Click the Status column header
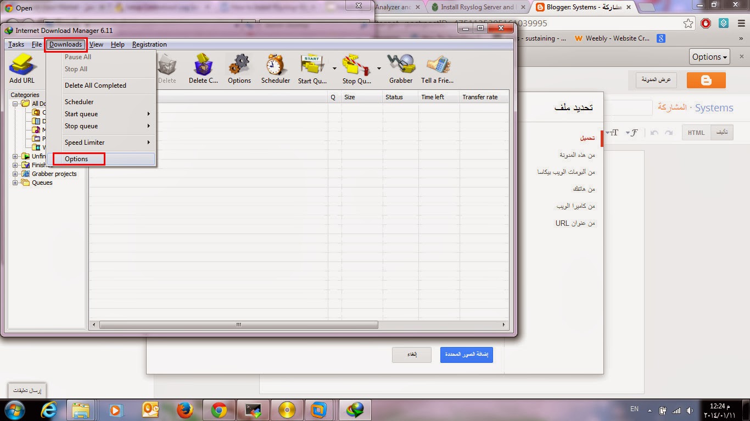The image size is (750, 421). [400, 97]
